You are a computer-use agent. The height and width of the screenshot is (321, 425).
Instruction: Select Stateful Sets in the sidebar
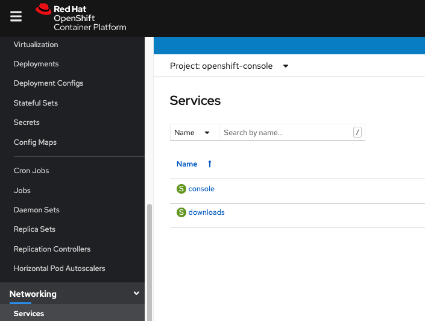[x=36, y=103]
